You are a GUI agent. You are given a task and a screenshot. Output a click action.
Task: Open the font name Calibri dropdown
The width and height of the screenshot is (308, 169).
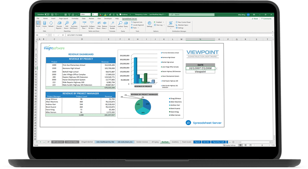(x=90, y=14)
